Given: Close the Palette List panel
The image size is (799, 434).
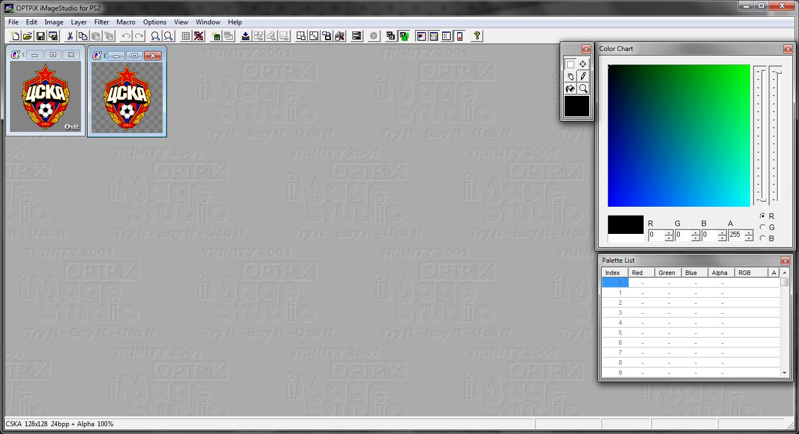Looking at the screenshot, I should coord(785,261).
